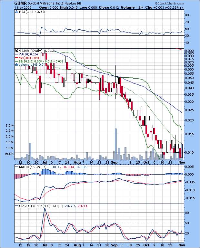The image size is (200, 248).
Task: Click the red MA(200) legend line marker
Action: point(17,58)
